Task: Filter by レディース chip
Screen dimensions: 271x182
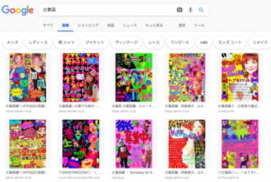Action: pyautogui.click(x=38, y=42)
